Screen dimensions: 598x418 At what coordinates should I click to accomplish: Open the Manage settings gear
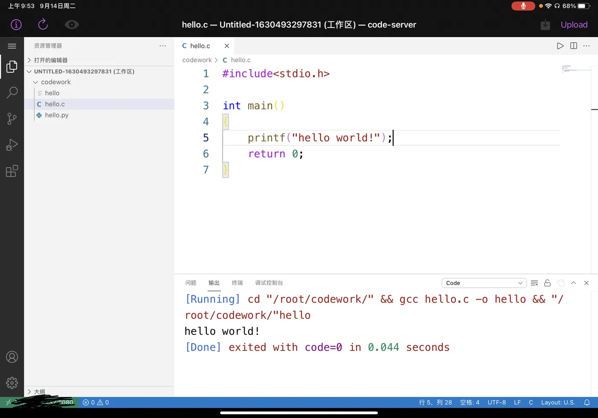pos(12,383)
